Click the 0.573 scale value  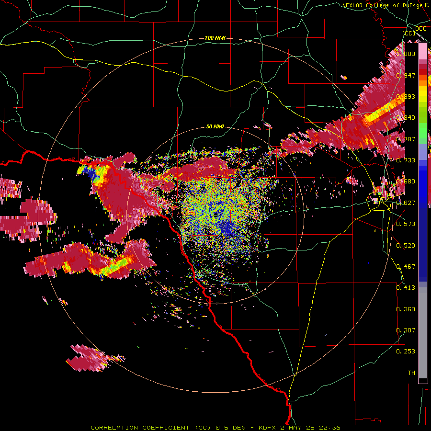406,224
